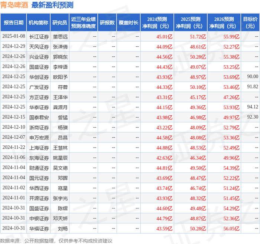Click analyst name 郭晓东
Viewport: 260px width, 244px height.
(60, 57)
